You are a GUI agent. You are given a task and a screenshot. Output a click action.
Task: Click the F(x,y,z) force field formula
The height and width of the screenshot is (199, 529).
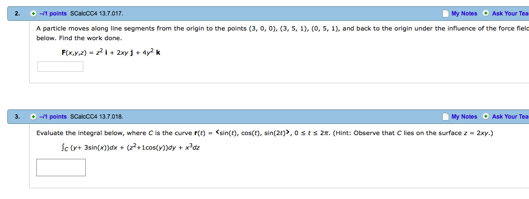click(x=111, y=52)
